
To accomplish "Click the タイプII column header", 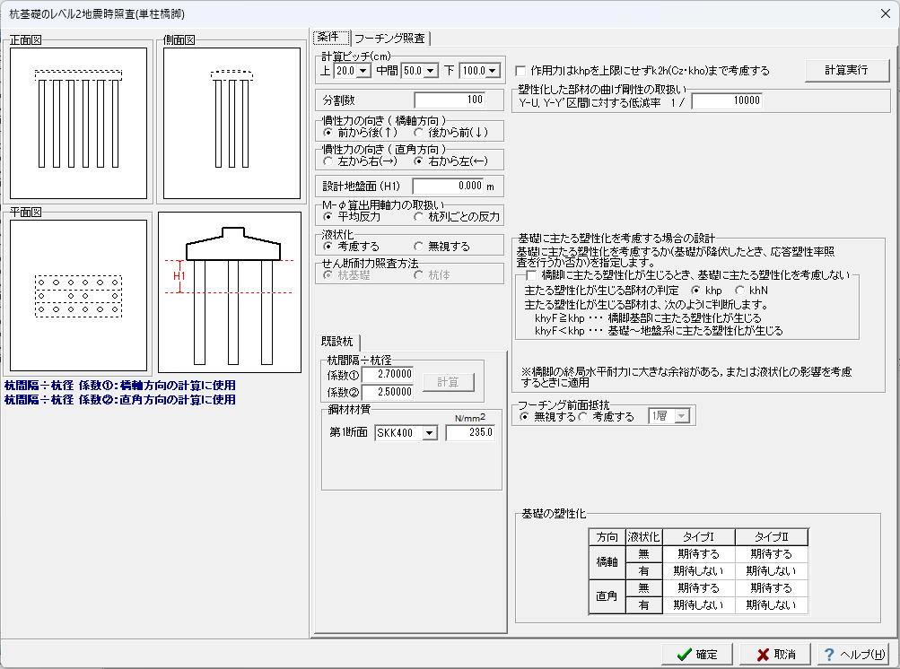I will pyautogui.click(x=772, y=537).
